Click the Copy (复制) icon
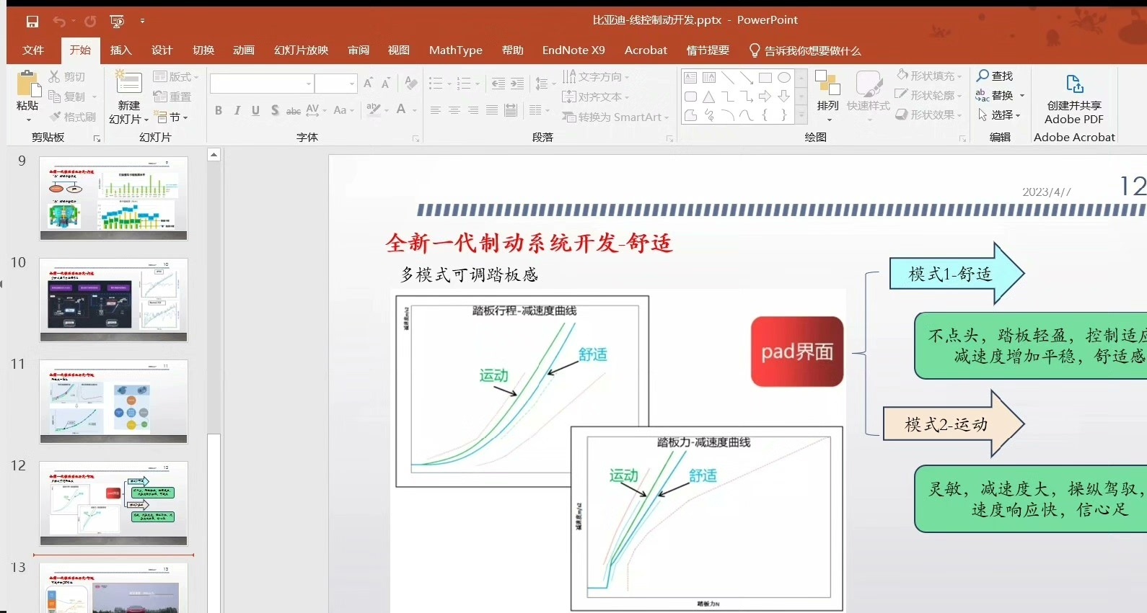Image resolution: width=1147 pixels, height=613 pixels. click(54, 97)
